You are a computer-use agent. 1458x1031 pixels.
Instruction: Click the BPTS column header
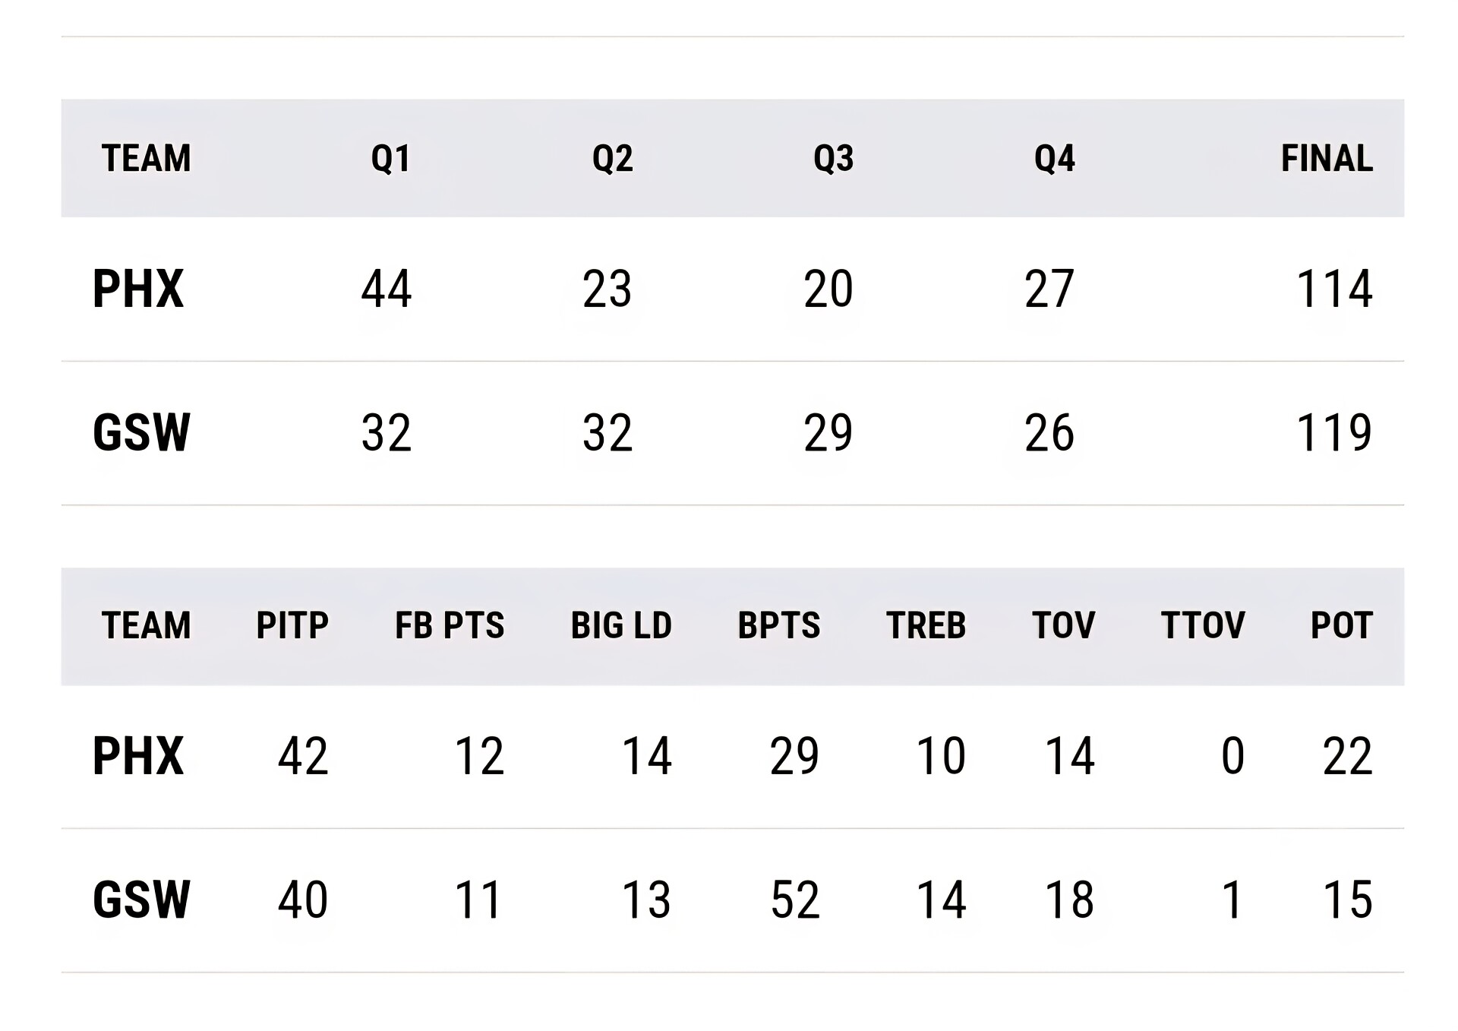pyautogui.click(x=779, y=626)
